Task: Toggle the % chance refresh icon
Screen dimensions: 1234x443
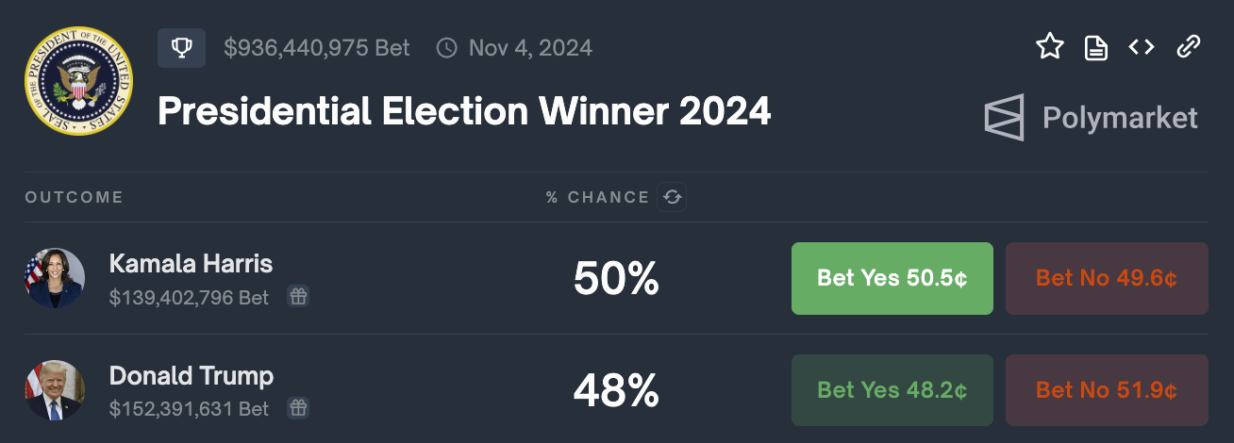Action: click(x=672, y=197)
